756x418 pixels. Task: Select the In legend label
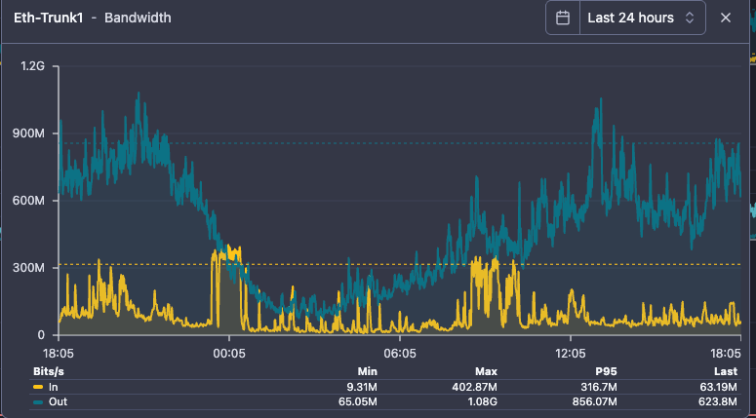pos(53,387)
